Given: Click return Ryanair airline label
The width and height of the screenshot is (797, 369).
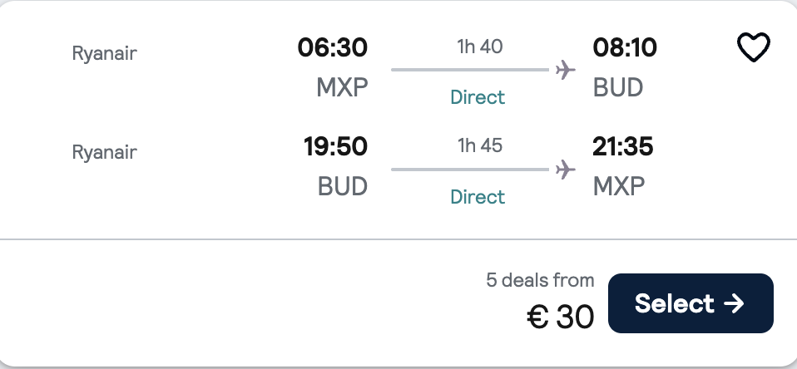Looking at the screenshot, I should 105,153.
